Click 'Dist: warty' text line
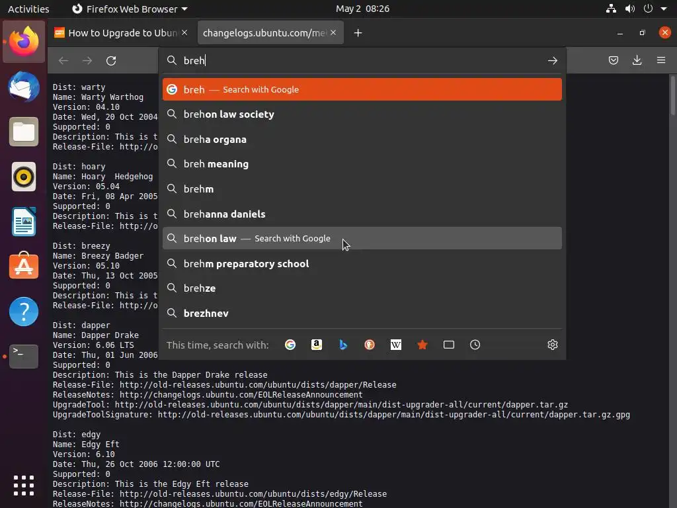Viewport: 677px width, 508px height. 79,87
